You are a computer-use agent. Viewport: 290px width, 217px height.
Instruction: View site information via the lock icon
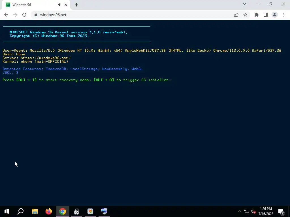click(36, 15)
